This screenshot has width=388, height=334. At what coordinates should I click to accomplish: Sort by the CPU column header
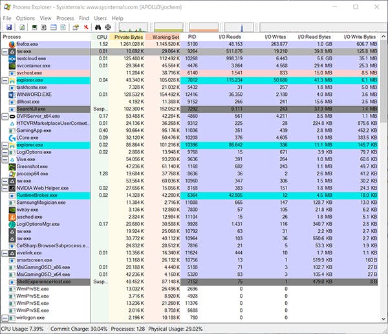click(x=100, y=37)
